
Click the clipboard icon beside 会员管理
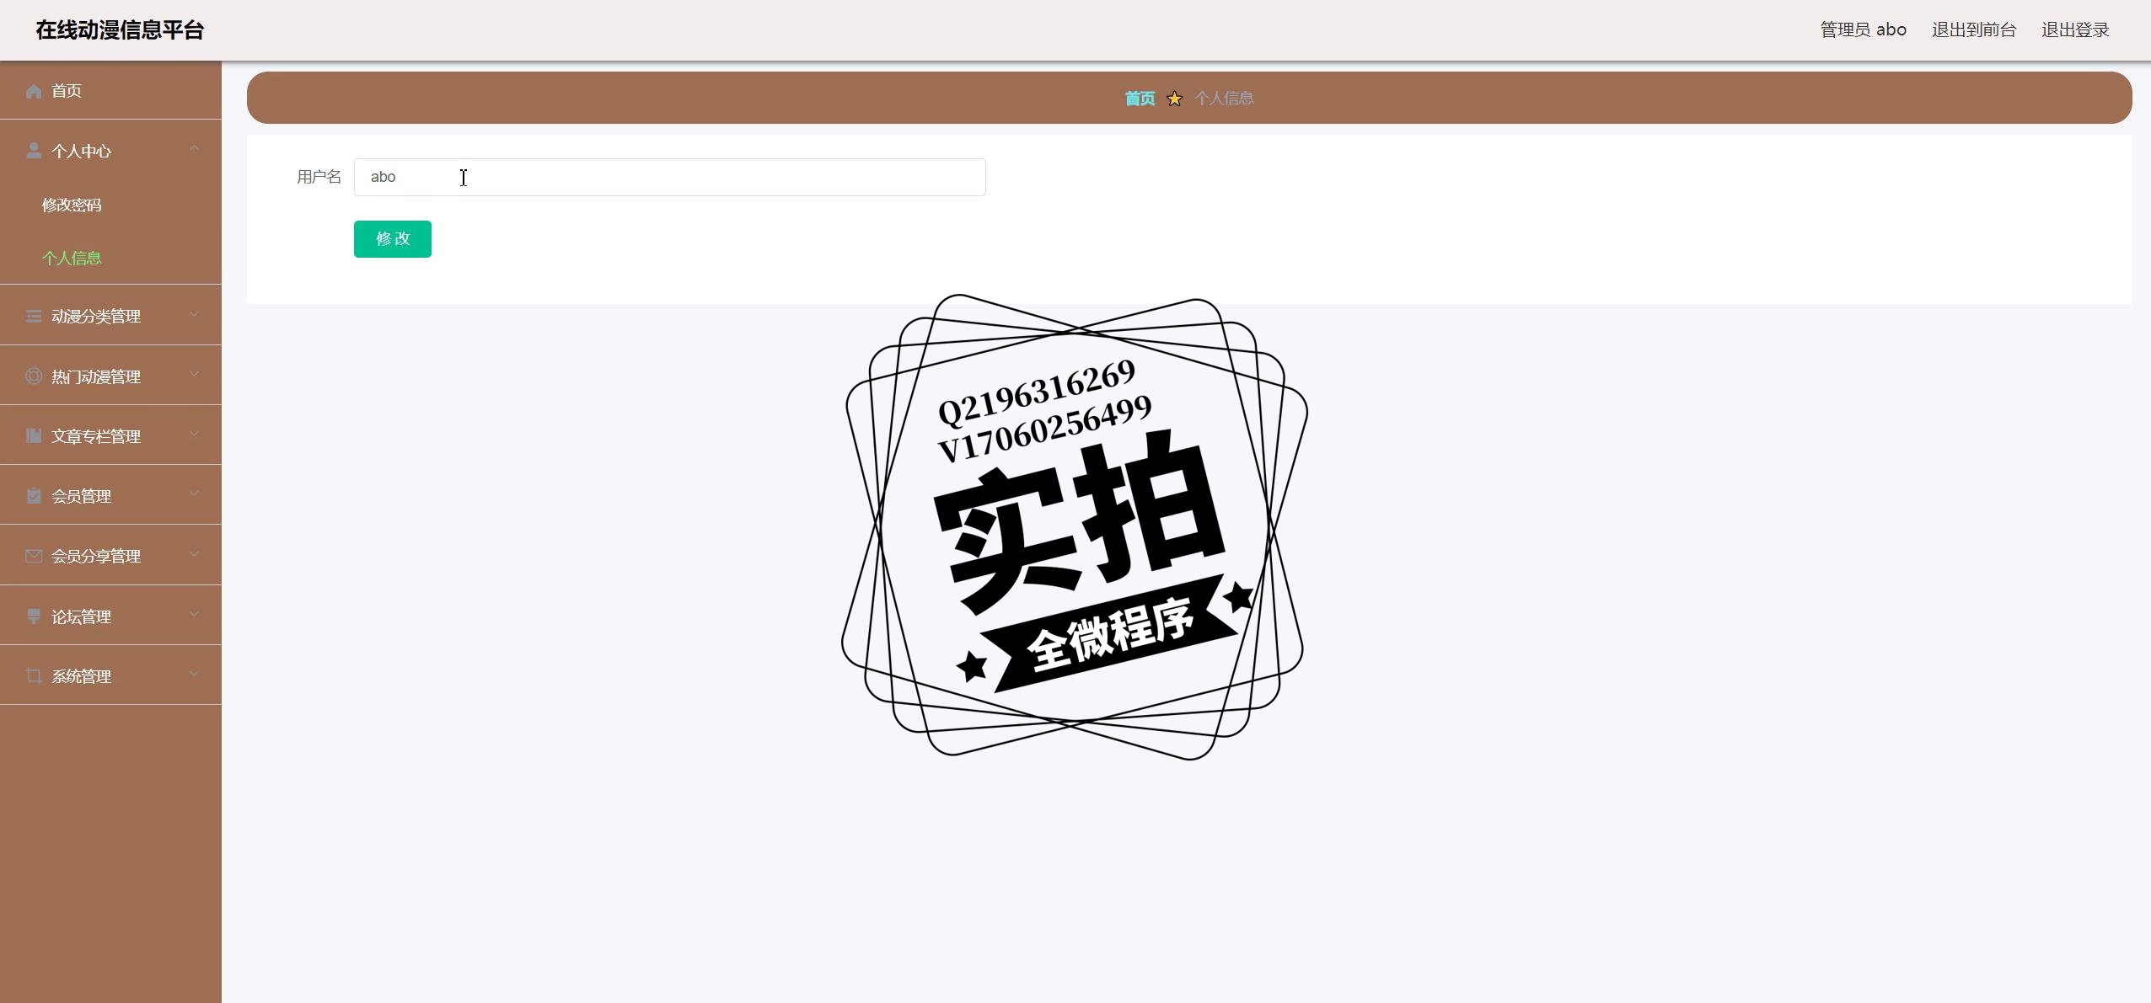pos(34,495)
